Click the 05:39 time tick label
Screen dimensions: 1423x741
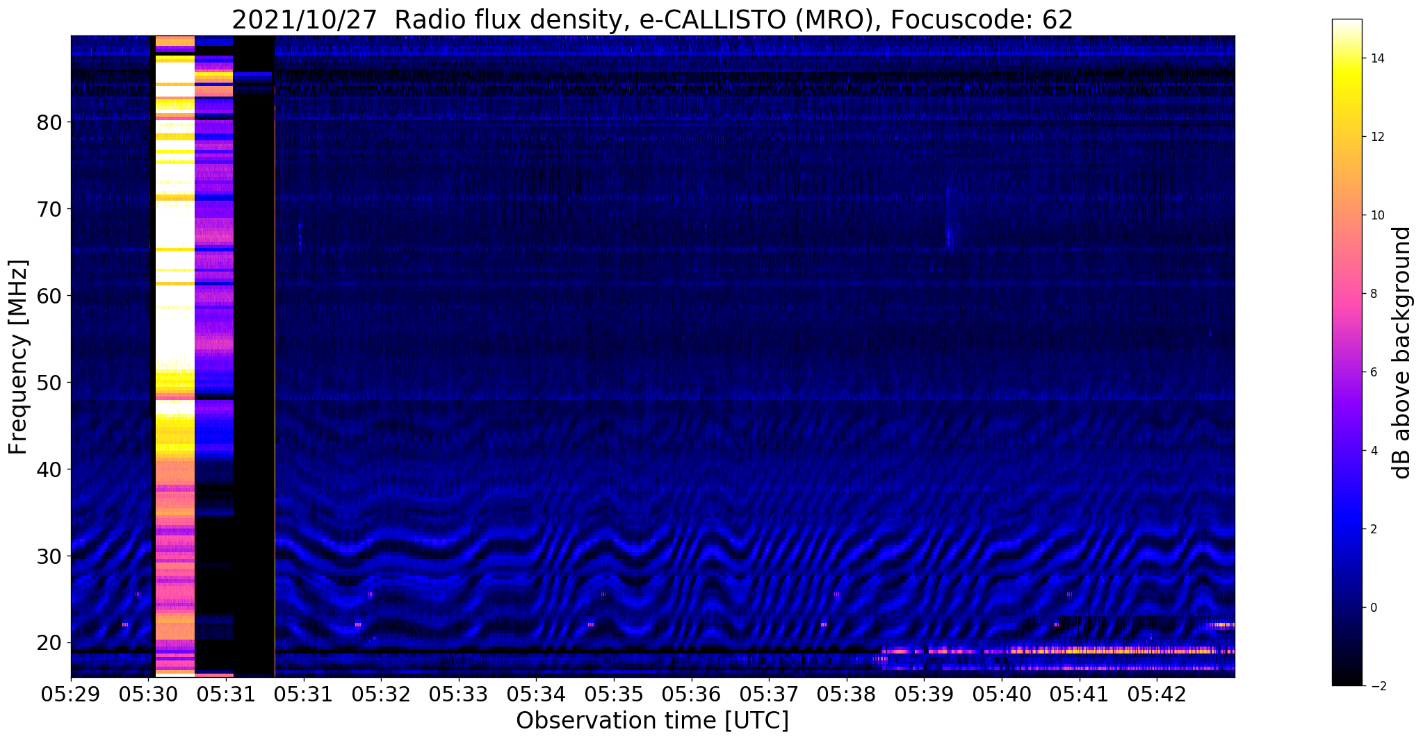click(x=924, y=694)
